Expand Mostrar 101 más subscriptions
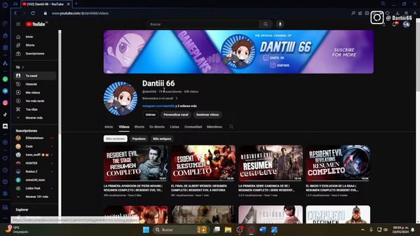The width and height of the screenshot is (420, 236). pos(35,197)
